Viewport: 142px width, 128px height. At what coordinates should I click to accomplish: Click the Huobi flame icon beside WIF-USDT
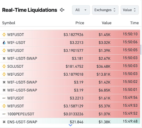point(4,43)
